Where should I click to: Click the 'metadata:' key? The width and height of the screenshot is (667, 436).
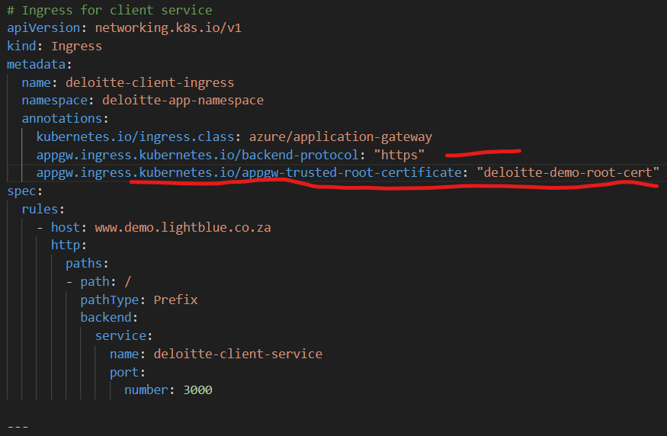pyautogui.click(x=40, y=64)
